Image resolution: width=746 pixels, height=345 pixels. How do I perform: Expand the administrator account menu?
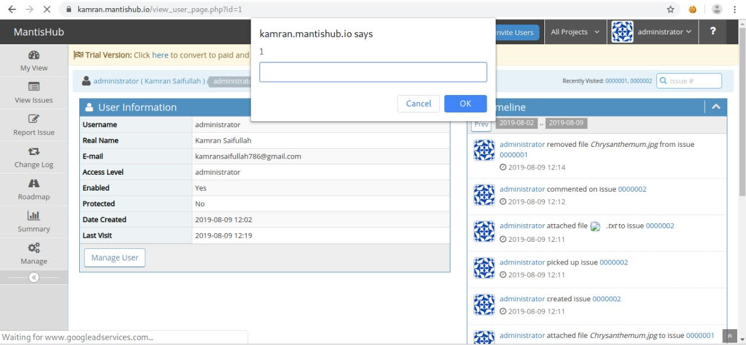(652, 32)
